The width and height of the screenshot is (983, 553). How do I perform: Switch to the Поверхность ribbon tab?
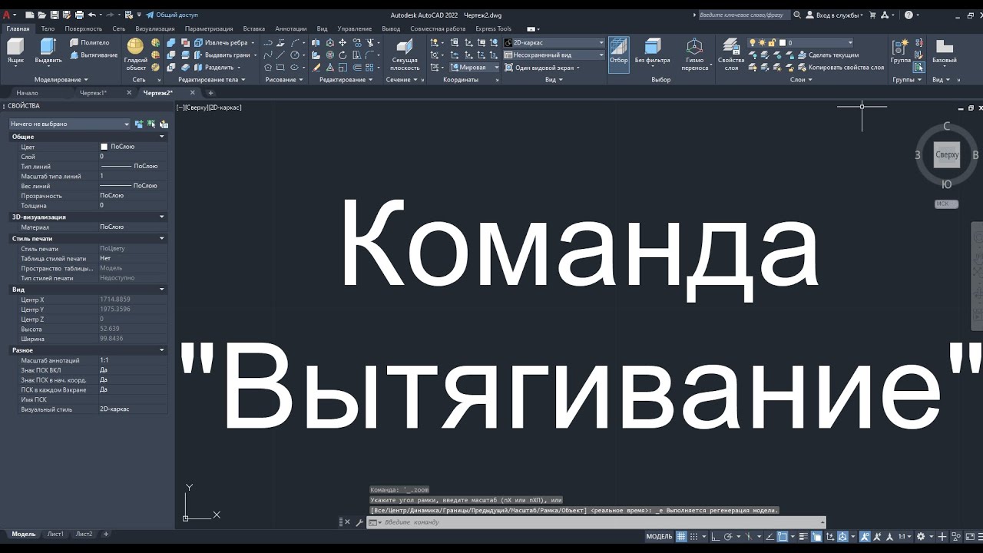83,29
